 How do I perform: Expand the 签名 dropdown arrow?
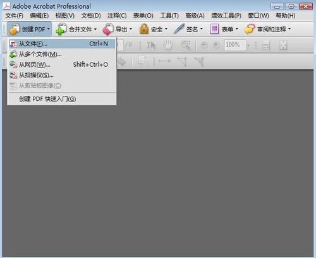pyautogui.click(x=202, y=29)
